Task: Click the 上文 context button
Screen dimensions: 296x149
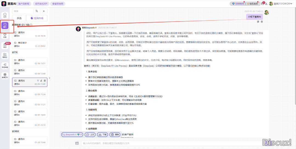Action: coord(90,135)
